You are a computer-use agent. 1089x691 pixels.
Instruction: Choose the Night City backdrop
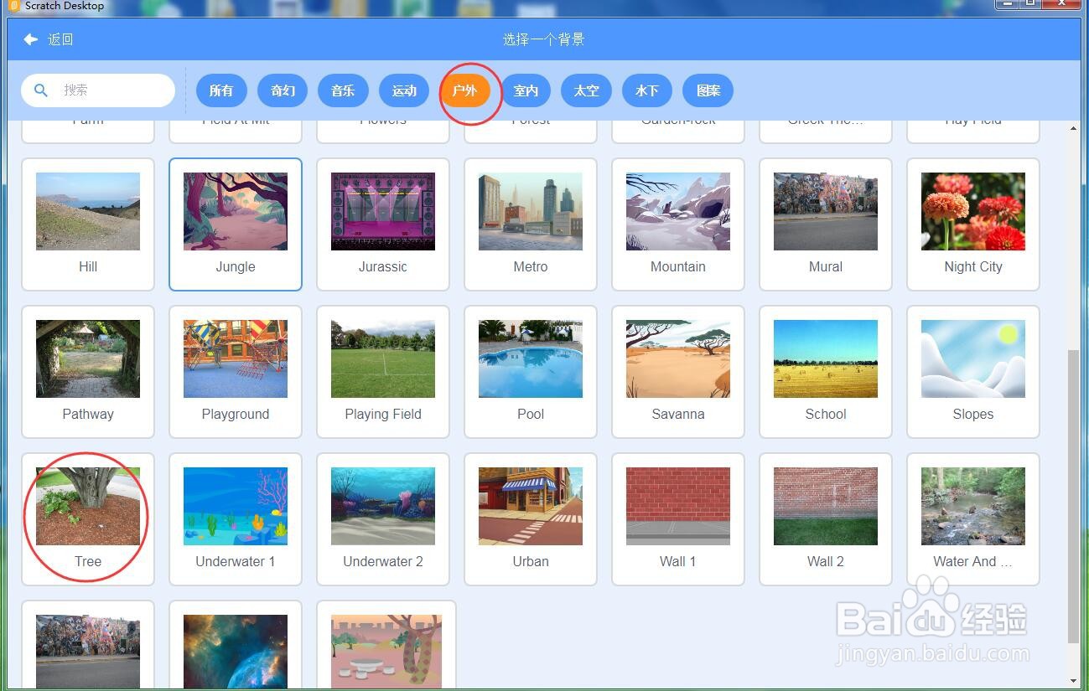pyautogui.click(x=973, y=224)
